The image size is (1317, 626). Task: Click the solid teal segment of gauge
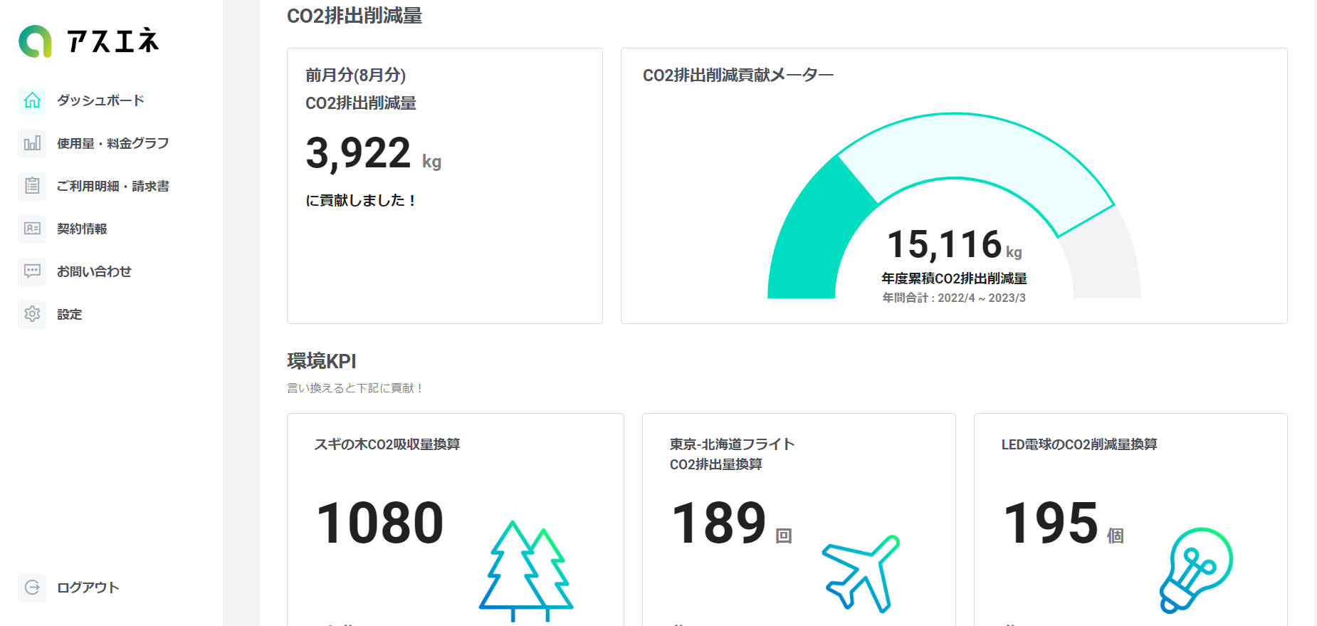coord(812,235)
